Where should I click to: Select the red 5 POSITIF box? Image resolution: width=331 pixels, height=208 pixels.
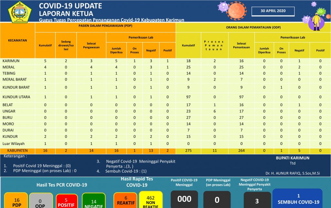[66, 201]
